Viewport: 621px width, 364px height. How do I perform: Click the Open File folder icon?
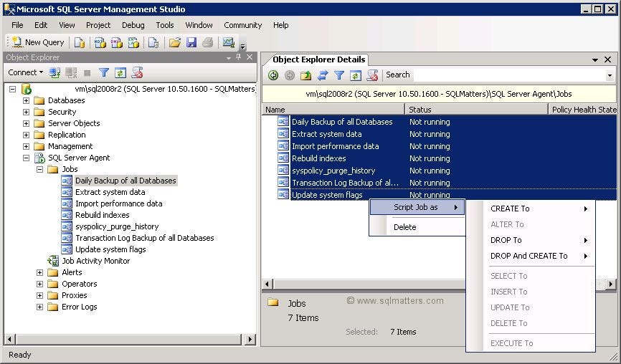[175, 42]
